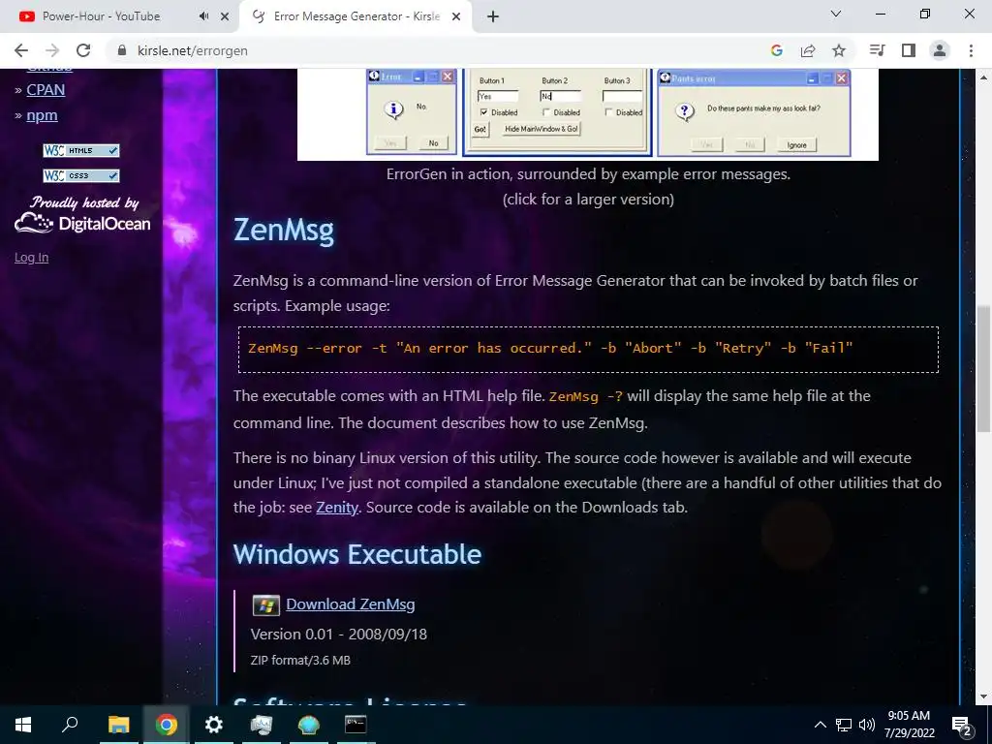Open Chrome's three-dot menu
This screenshot has height=744, width=992.
[971, 50]
